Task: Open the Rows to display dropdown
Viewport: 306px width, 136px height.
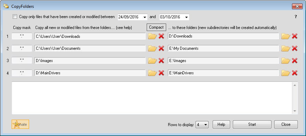Action: pyautogui.click(x=202, y=124)
